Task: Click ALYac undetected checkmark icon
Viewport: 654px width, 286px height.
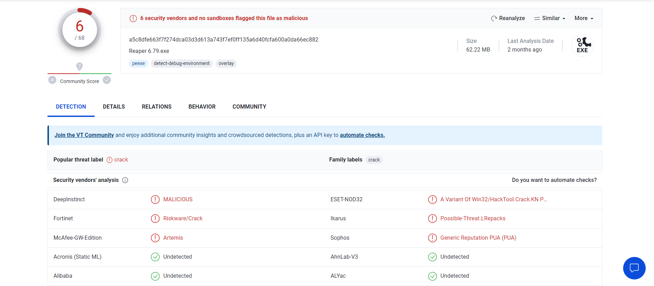Action: coord(433,276)
